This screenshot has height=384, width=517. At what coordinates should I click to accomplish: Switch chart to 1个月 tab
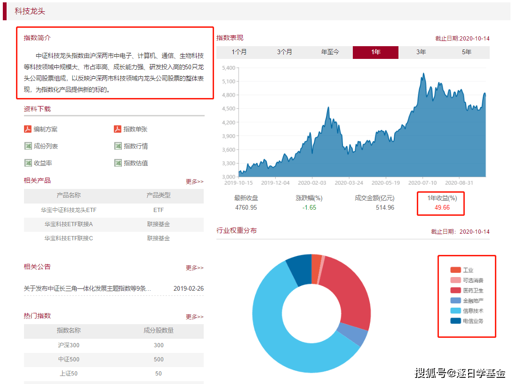pos(239,52)
